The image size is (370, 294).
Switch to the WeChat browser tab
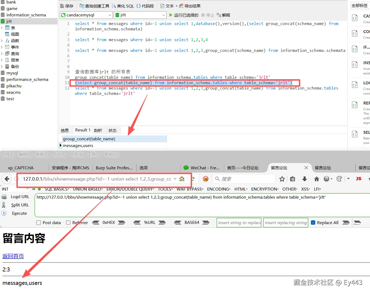(x=201, y=168)
